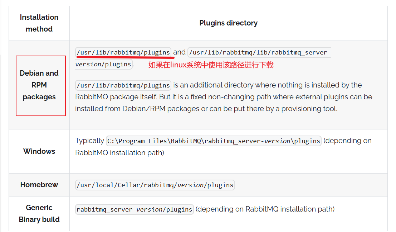Screen dimensions: 396x232
Task: Click the 'Plugins directory' column header
Action: [x=228, y=23]
